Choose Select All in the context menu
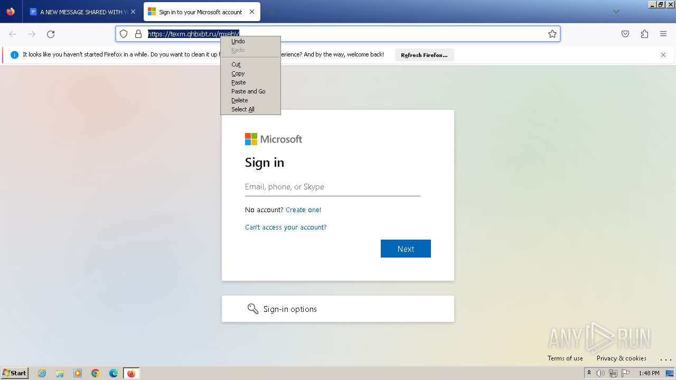Image resolution: width=676 pixels, height=380 pixels. pos(250,109)
